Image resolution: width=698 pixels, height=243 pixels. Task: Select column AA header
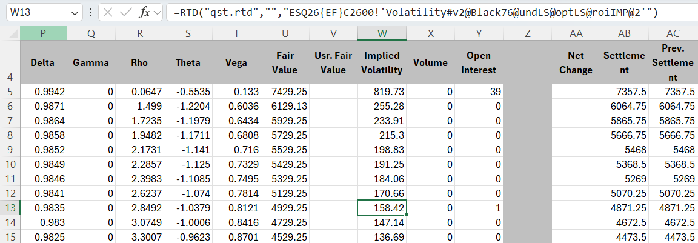click(576, 33)
